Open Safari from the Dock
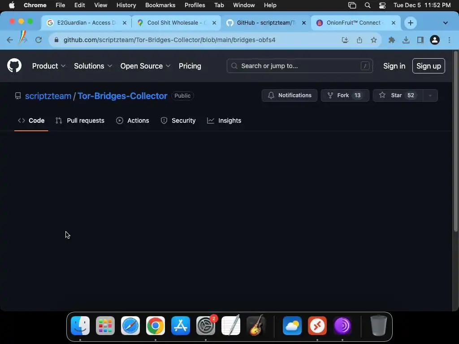 click(130, 326)
